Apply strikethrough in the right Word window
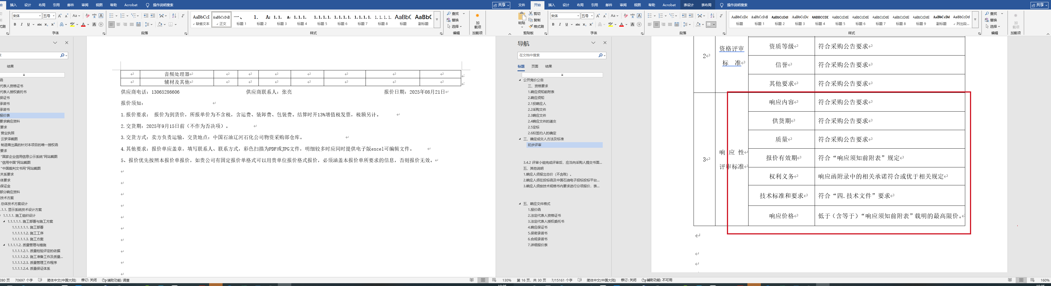Image resolution: width=1051 pixels, height=286 pixels. tap(578, 24)
